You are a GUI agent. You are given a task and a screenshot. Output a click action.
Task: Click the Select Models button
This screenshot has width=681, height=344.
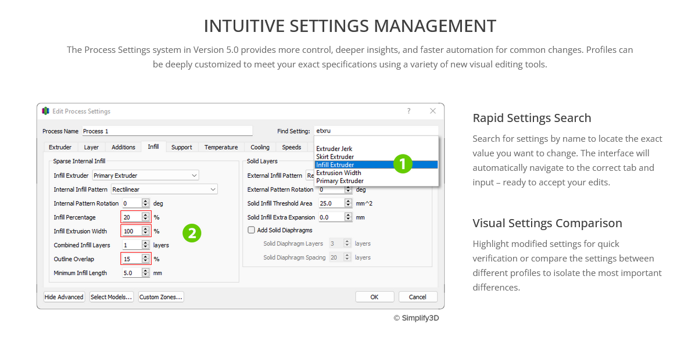tap(112, 297)
